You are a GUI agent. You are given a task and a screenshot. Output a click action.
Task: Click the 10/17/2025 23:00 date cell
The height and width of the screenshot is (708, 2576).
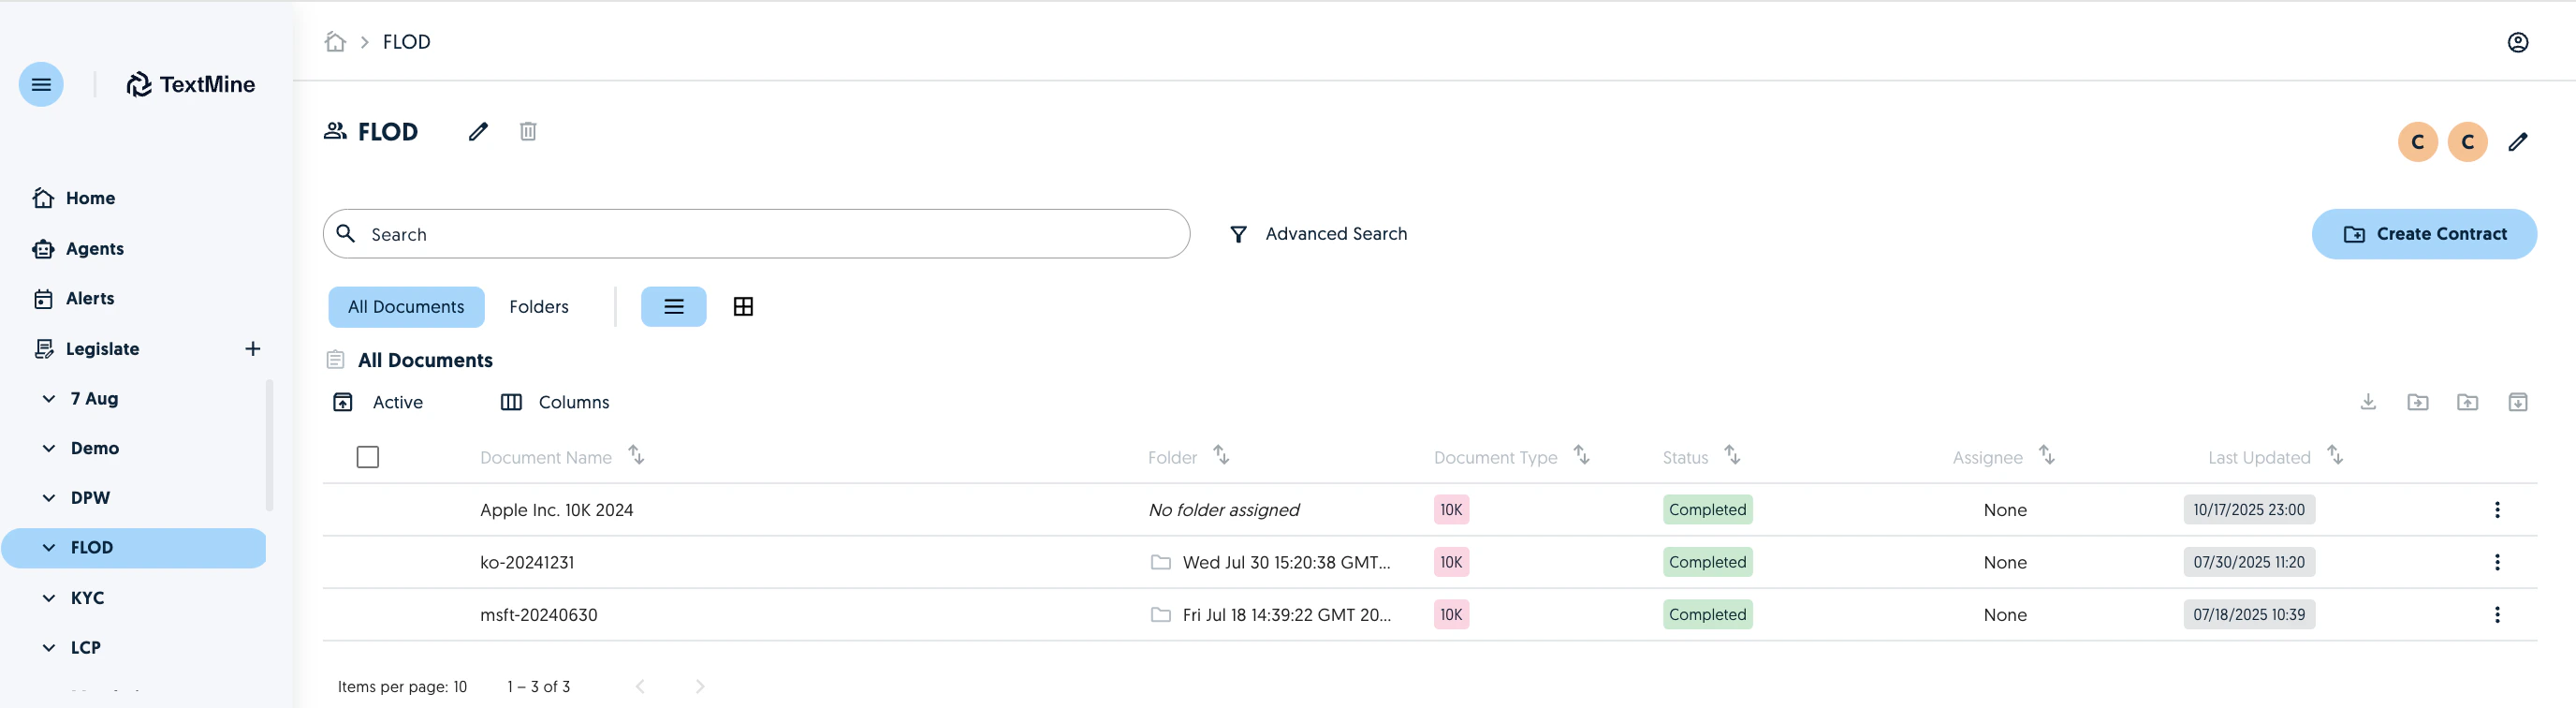pos(2249,510)
